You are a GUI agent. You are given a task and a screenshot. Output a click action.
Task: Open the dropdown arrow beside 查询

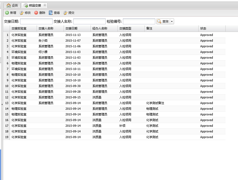[x=172, y=21]
